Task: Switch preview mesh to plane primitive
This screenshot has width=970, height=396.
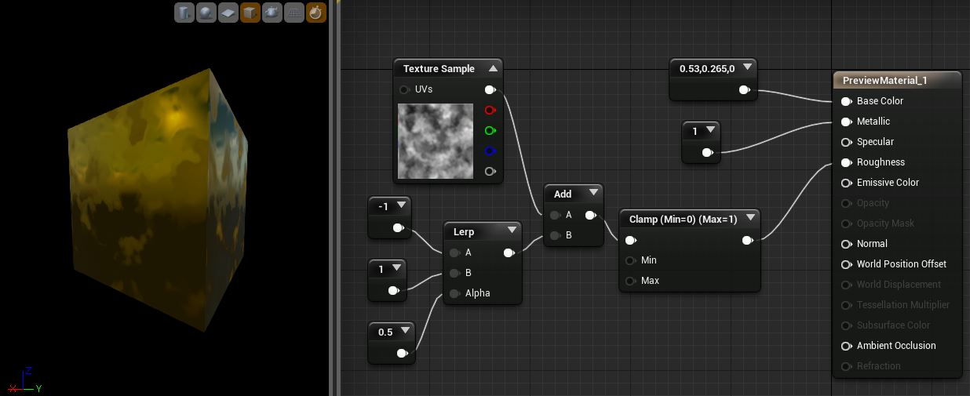Action: click(228, 13)
